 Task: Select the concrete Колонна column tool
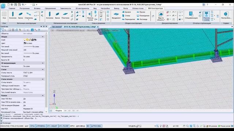coord(13,15)
